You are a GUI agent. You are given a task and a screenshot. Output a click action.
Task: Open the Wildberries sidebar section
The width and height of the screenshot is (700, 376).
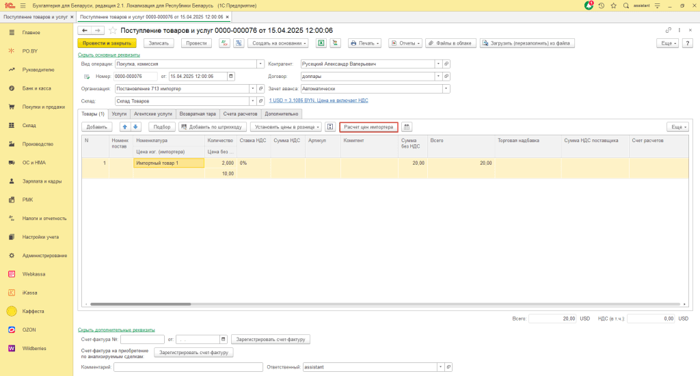coord(33,348)
